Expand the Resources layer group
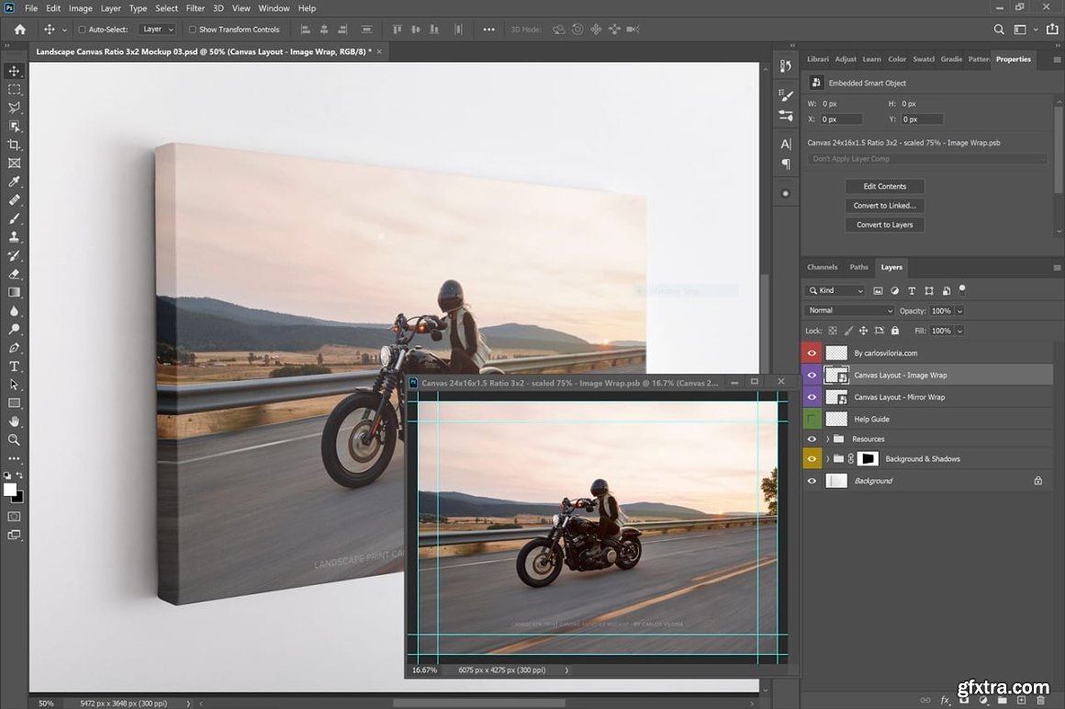The height and width of the screenshot is (709, 1065). [827, 439]
